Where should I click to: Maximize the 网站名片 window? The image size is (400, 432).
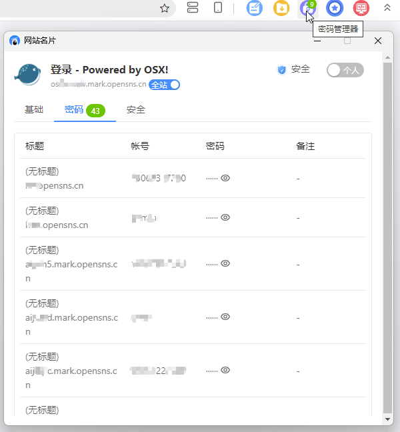[347, 41]
